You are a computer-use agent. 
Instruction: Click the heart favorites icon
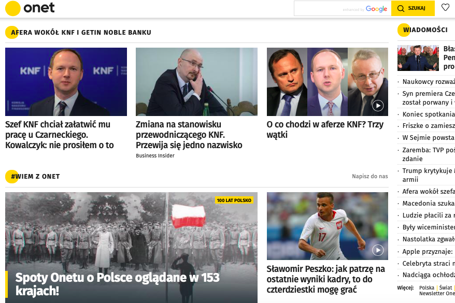445,8
